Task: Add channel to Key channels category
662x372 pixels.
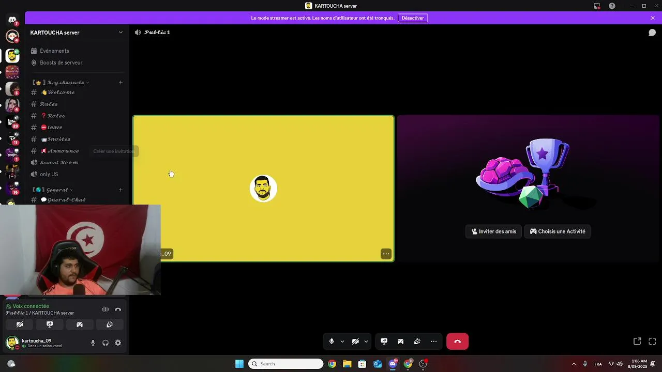Action: tap(121, 82)
